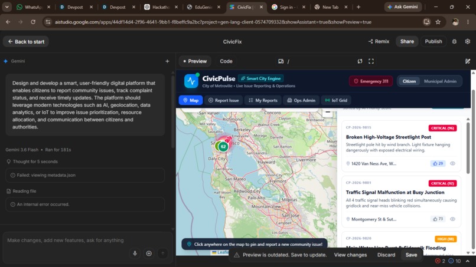Click the CRITICAL (96) priority badge
Screen dimensions: 476x267
coord(442,128)
